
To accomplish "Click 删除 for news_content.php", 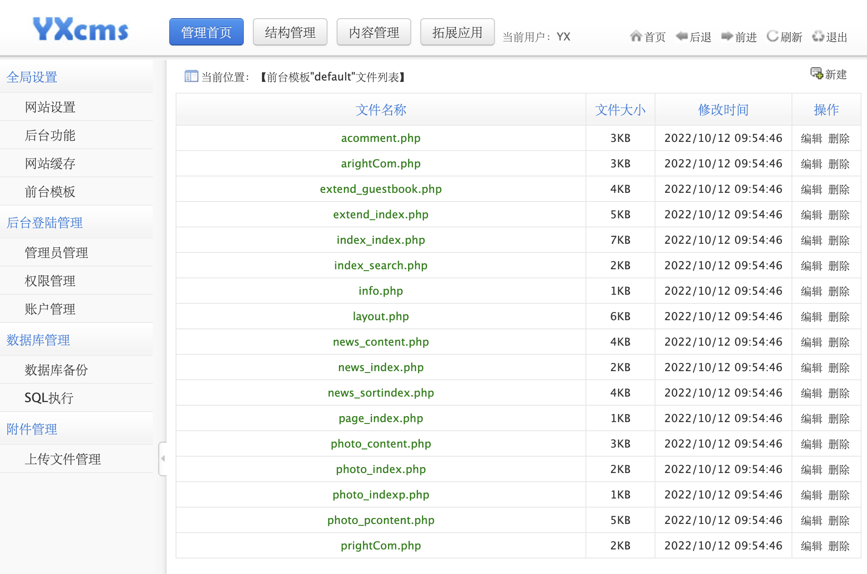I will pos(839,342).
